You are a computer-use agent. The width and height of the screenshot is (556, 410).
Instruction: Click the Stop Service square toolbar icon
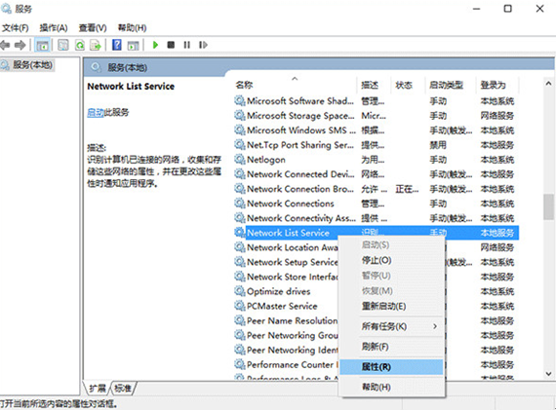171,45
